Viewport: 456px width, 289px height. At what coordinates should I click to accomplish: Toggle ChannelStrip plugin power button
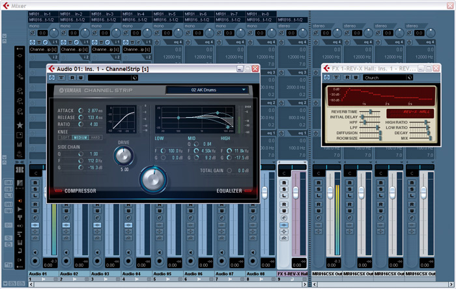pyautogui.click(x=52, y=77)
